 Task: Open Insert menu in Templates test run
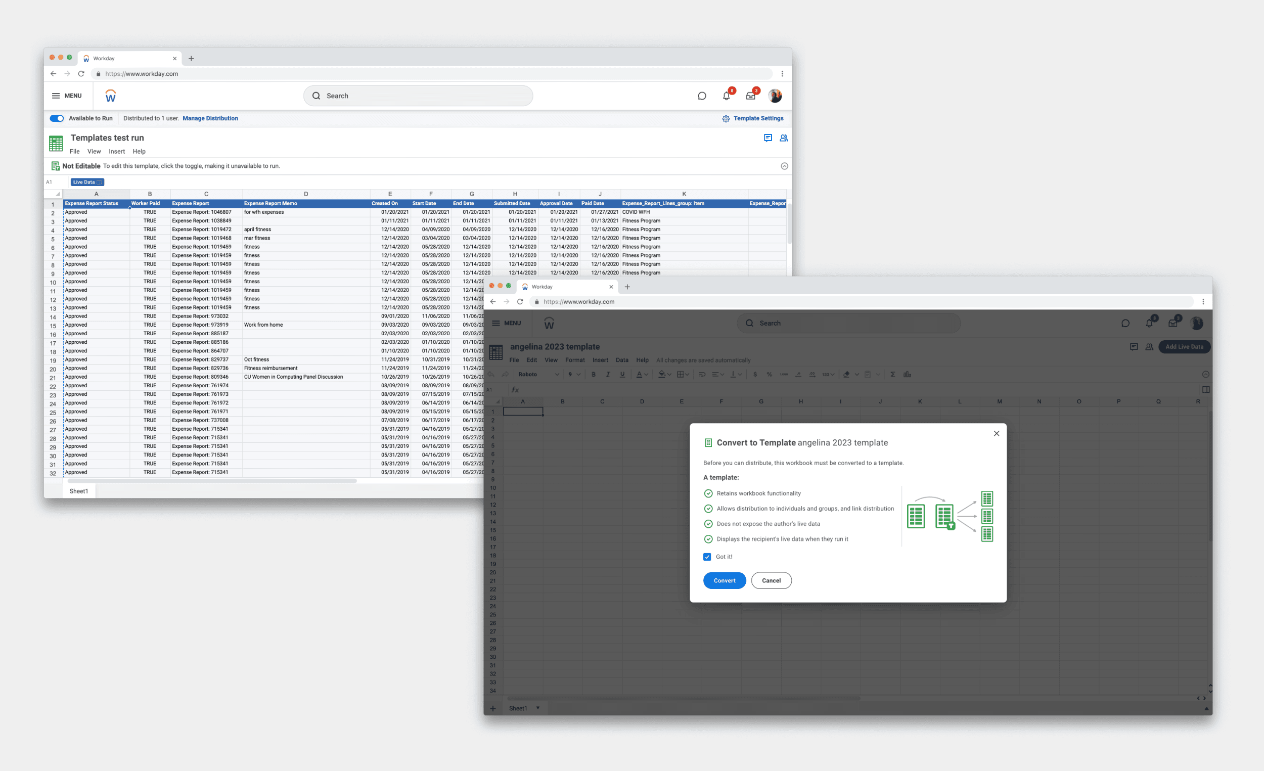[116, 151]
